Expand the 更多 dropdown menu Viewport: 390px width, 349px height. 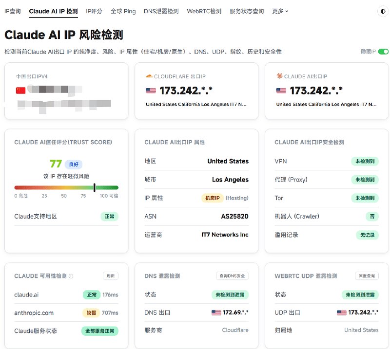pos(280,11)
